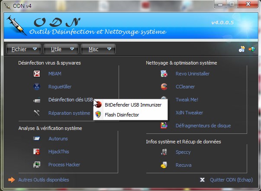This screenshot has height=191, width=261.
Task: Click the HijackThis icon
Action: tap(36, 152)
